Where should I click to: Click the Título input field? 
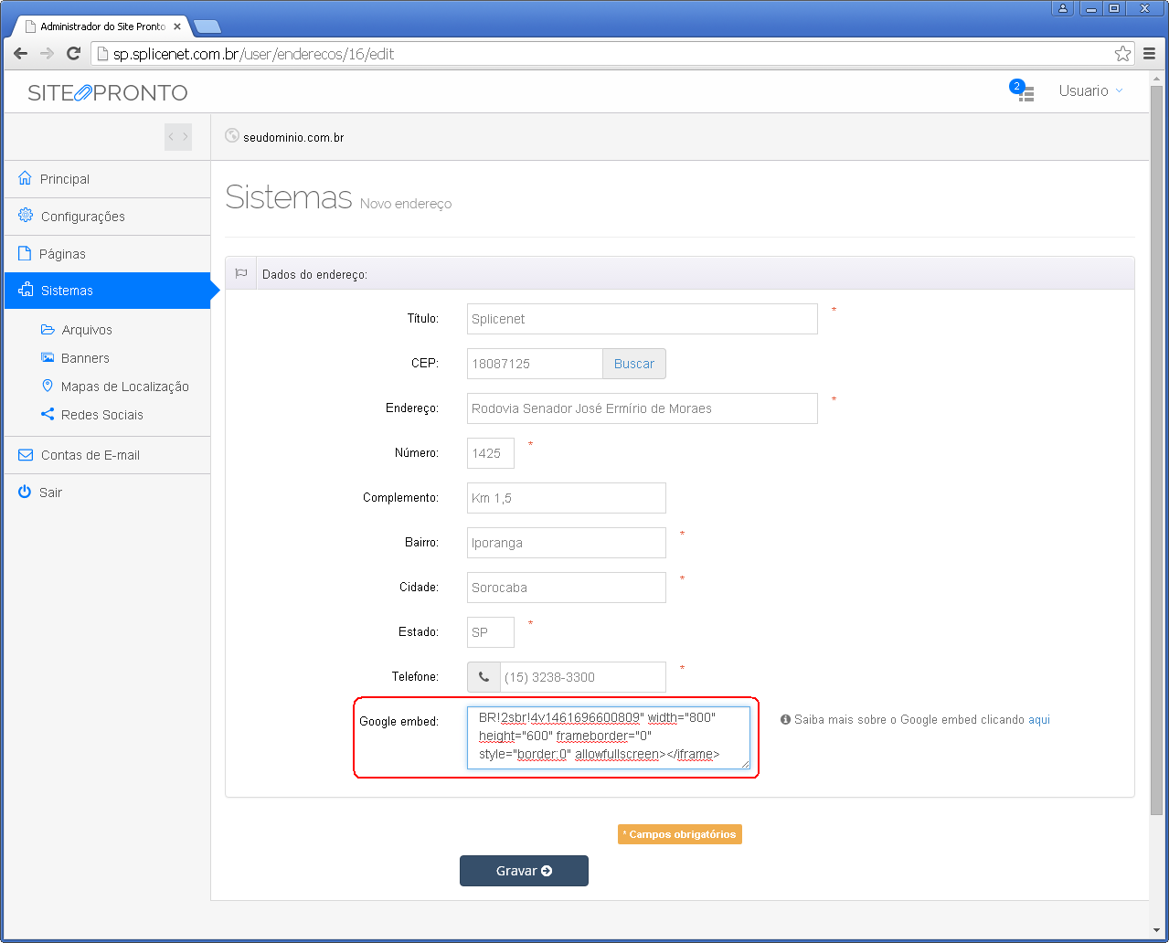pos(642,319)
